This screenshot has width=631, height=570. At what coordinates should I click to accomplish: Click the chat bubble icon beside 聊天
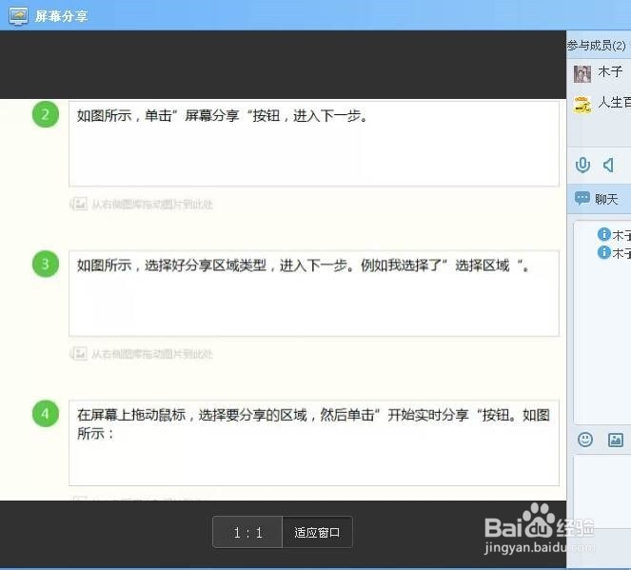[582, 198]
